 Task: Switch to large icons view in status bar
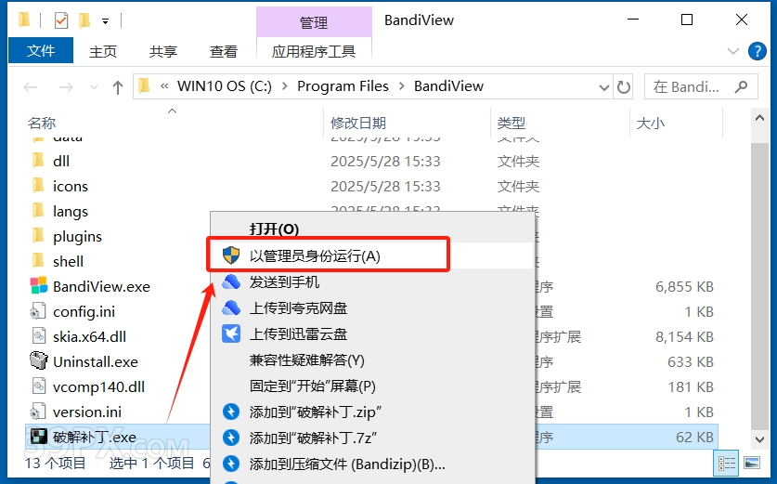[752, 464]
